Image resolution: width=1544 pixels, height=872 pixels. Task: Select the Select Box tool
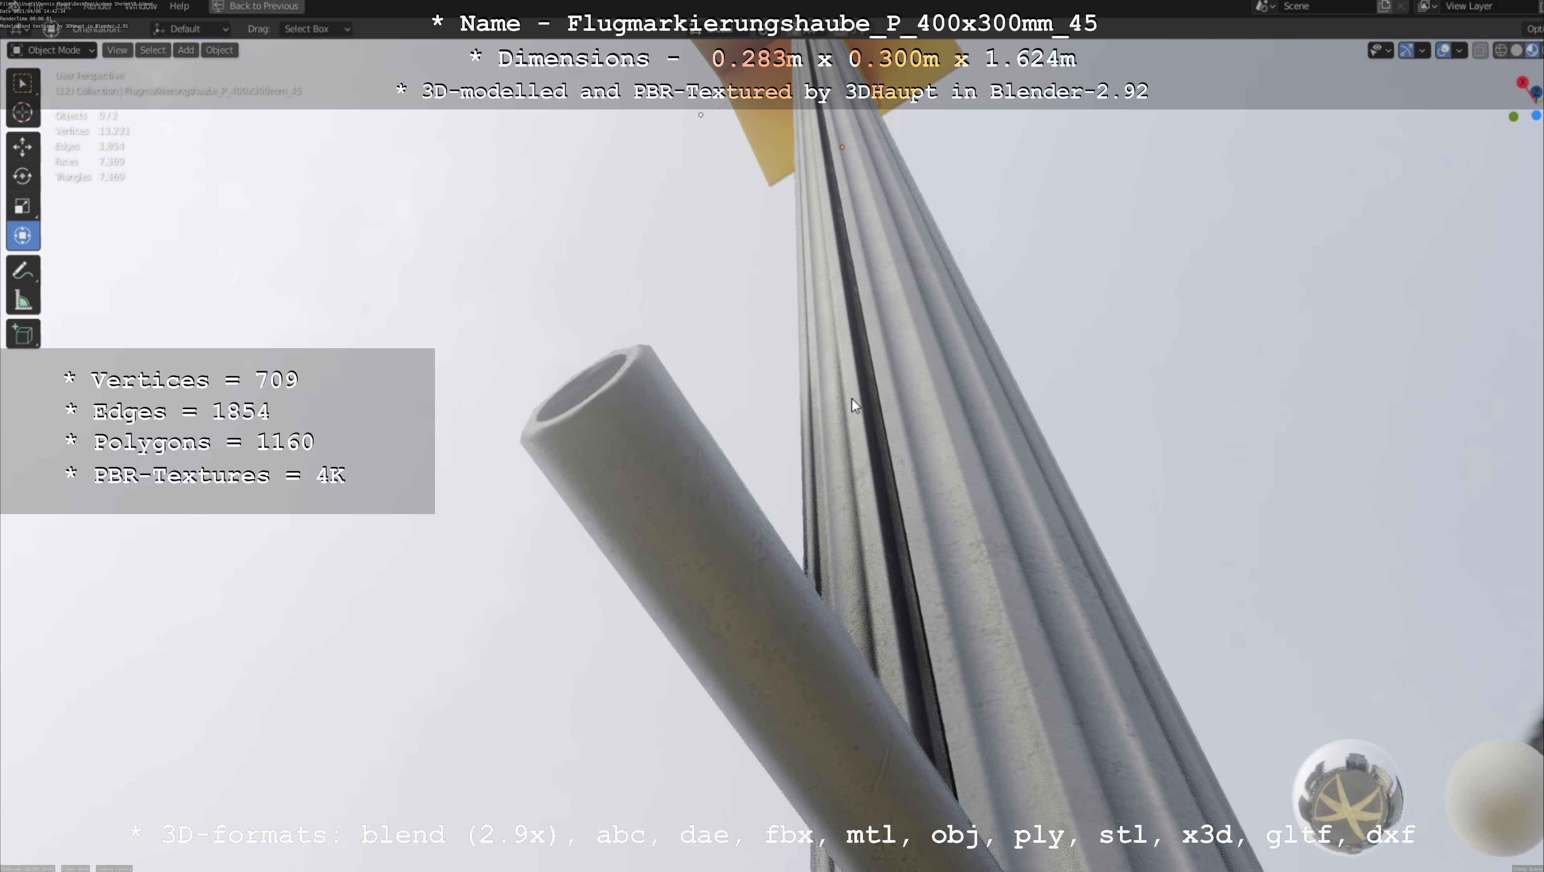[x=23, y=84]
